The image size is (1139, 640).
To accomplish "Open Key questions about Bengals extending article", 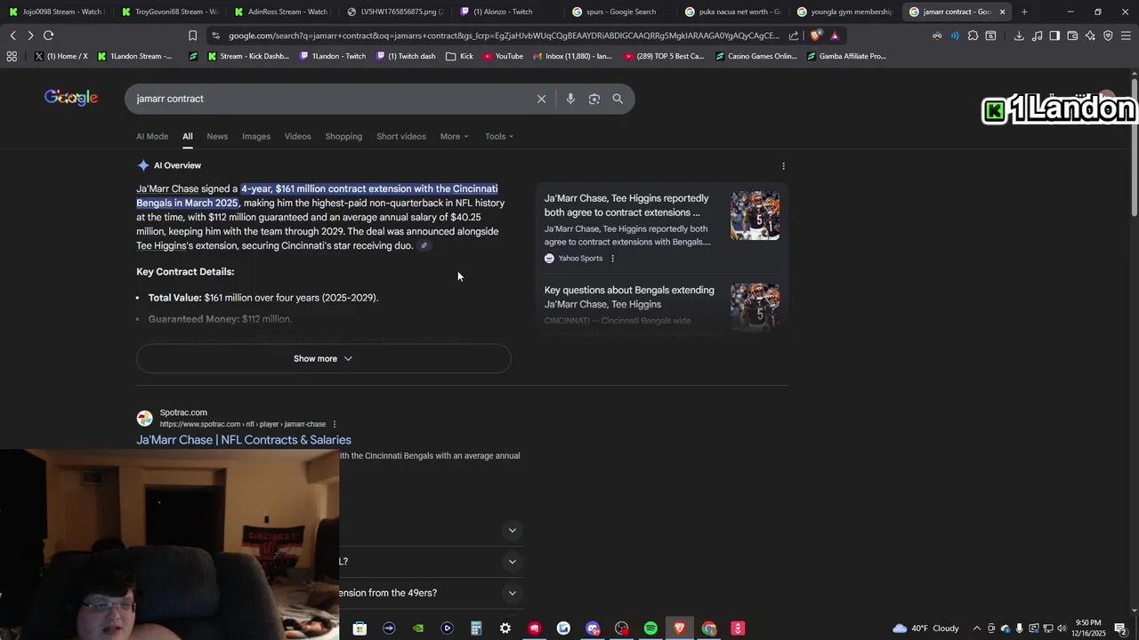I will click(629, 297).
